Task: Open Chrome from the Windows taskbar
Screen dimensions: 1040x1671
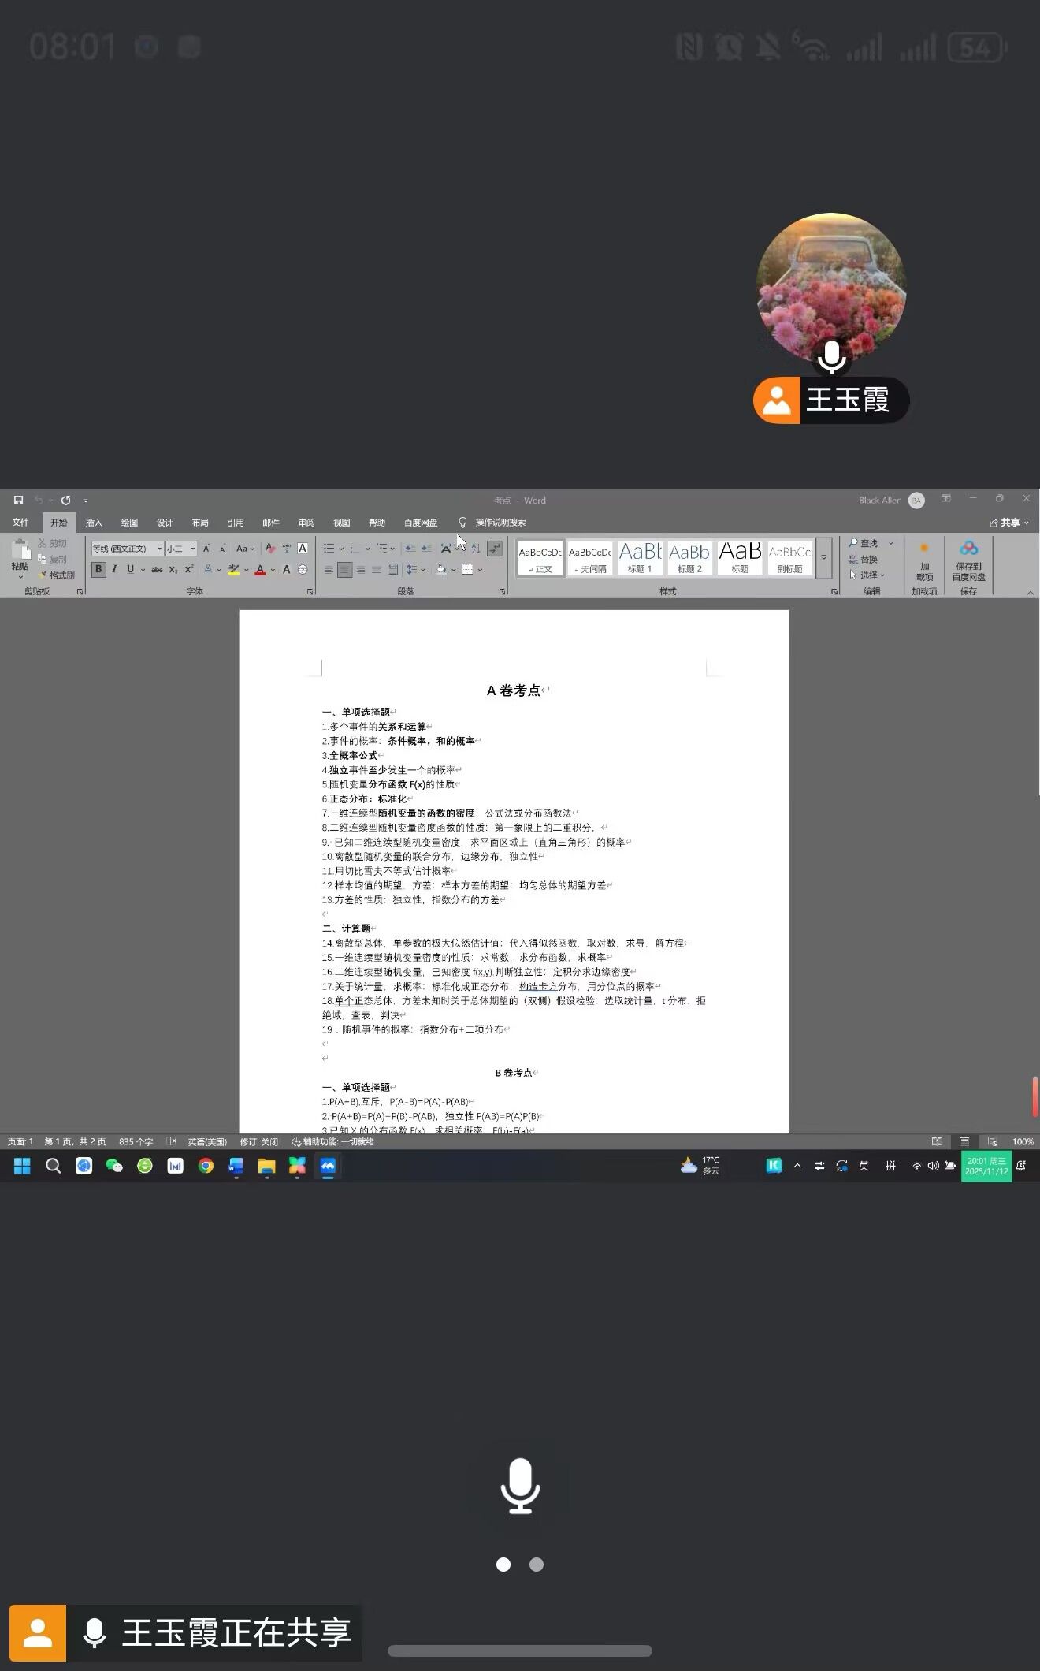Action: click(206, 1167)
